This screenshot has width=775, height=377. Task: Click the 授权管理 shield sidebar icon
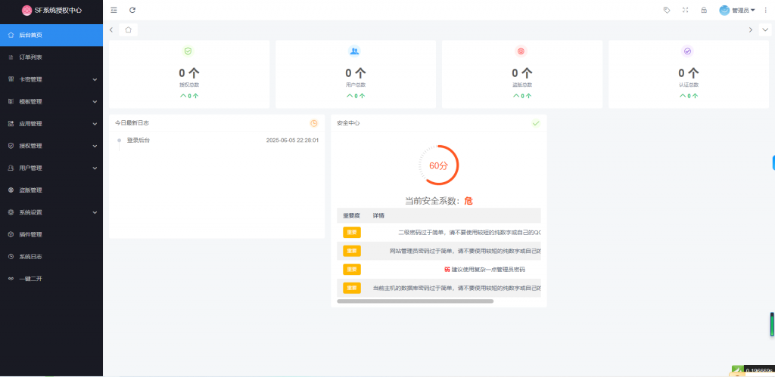[11, 146]
